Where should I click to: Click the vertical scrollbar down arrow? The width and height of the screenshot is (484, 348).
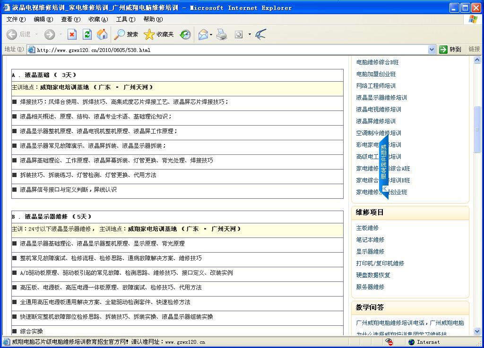pos(477,331)
